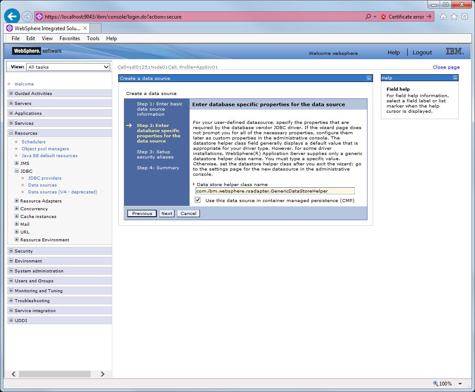
Task: Expand Users and Groups section
Action: point(11,281)
